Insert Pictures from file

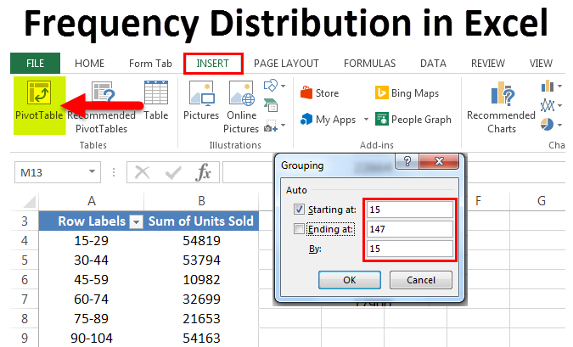coord(201,100)
